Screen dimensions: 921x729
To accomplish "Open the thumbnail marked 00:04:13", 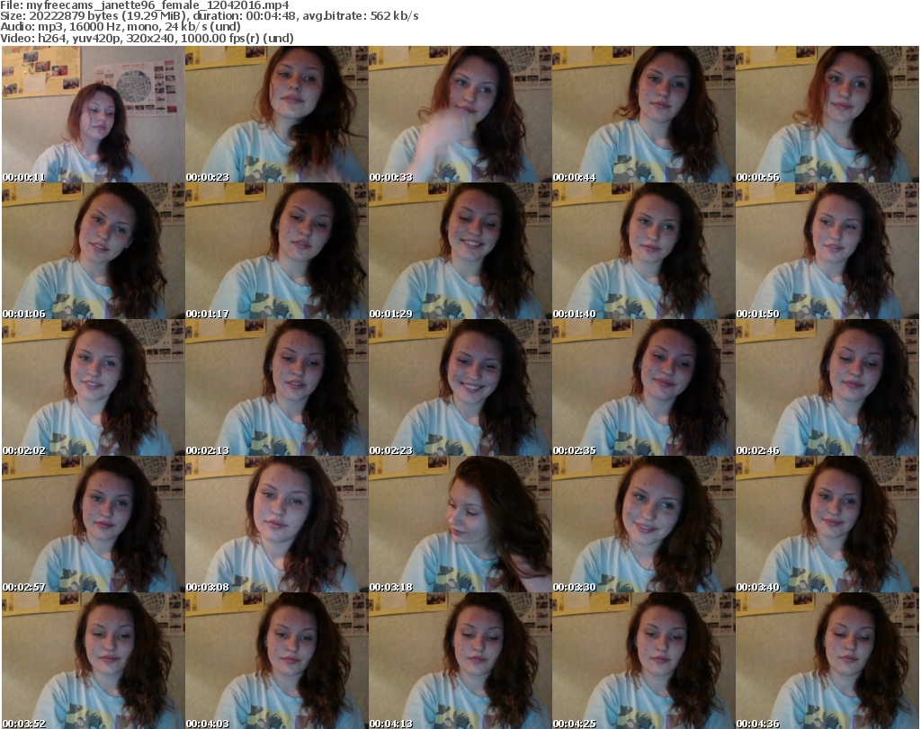I will [x=460, y=661].
